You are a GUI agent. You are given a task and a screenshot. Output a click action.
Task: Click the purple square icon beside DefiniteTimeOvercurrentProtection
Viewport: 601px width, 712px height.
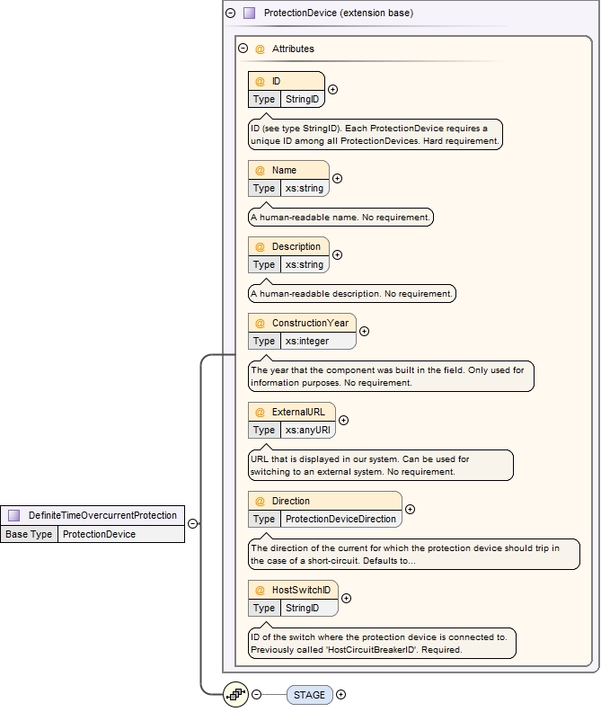click(x=14, y=515)
